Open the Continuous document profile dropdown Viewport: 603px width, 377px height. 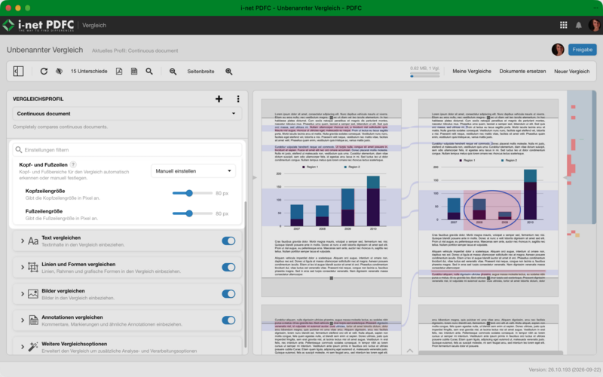[x=127, y=114]
